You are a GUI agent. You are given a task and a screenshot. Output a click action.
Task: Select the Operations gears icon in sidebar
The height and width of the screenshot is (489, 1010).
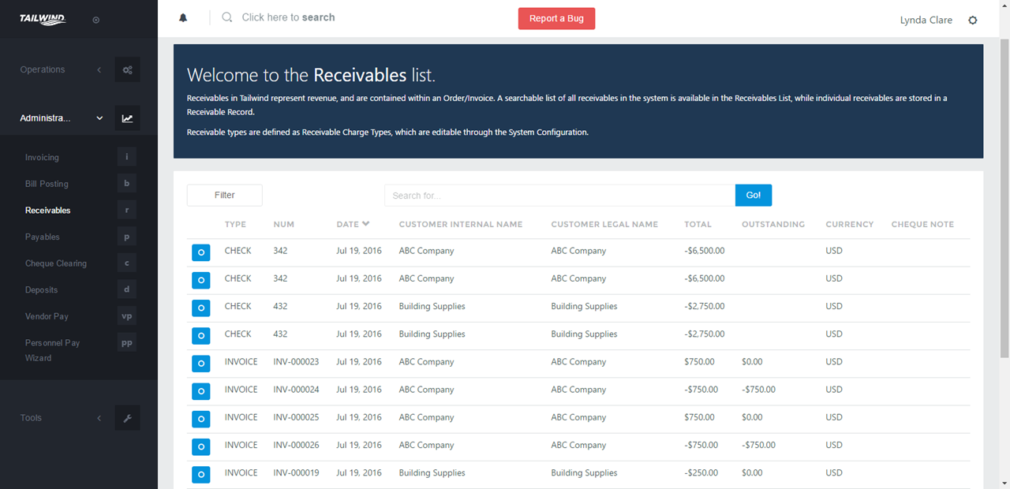127,69
